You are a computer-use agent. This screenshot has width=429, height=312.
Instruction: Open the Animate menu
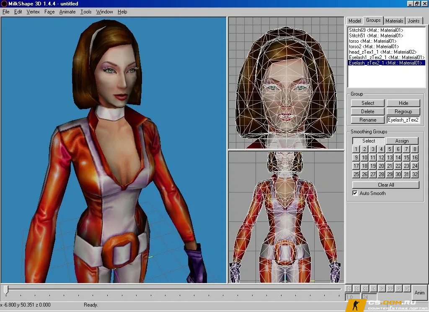coord(67,12)
